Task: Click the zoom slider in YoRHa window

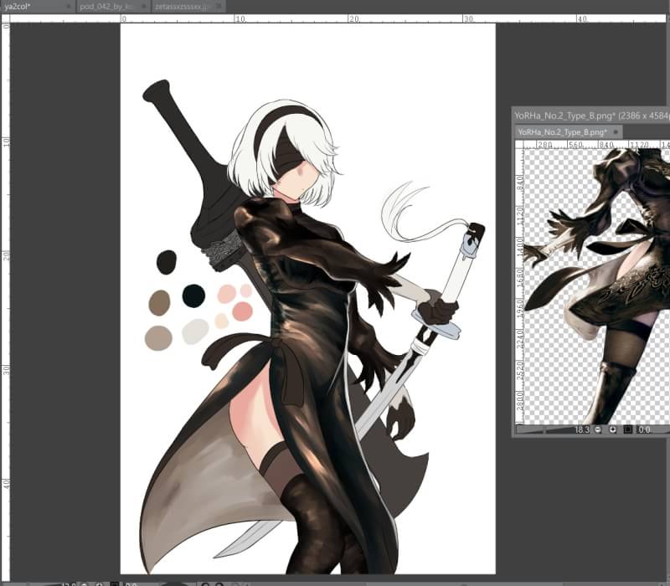Action: [544, 429]
